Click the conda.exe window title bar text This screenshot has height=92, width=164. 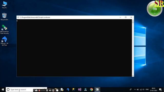click(35, 17)
